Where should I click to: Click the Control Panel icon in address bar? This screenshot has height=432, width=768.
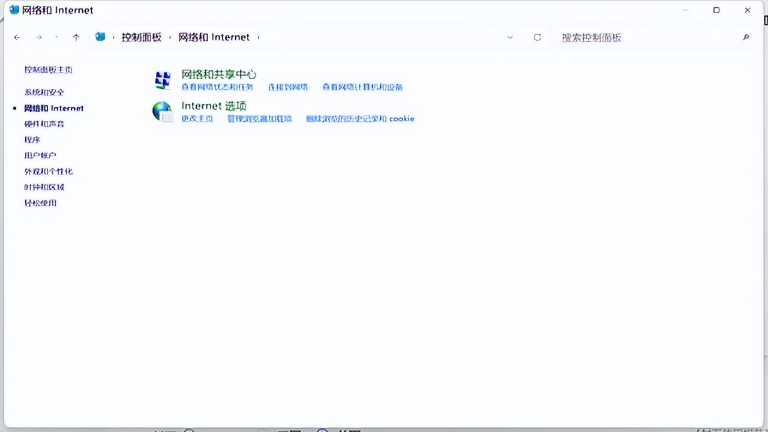100,37
